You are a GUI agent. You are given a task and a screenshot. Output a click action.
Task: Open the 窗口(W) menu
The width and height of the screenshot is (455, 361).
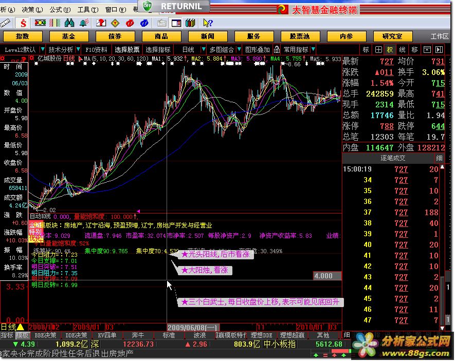pos(116,10)
